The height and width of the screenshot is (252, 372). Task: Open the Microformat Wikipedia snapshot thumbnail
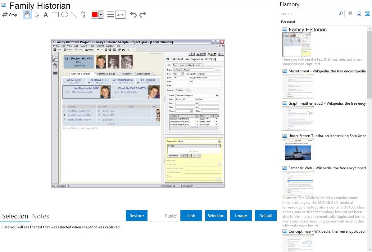tap(298, 86)
